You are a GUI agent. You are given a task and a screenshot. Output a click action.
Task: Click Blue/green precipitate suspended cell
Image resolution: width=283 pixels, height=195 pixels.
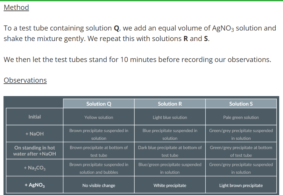170,168
